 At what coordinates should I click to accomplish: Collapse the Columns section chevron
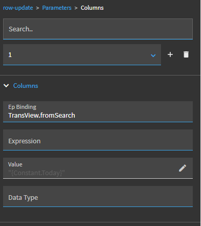pos(6,86)
